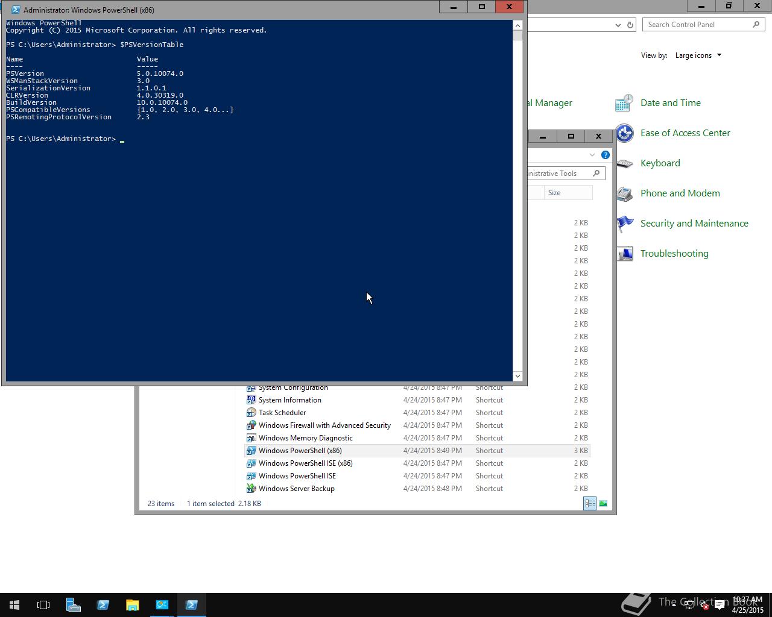This screenshot has height=617, width=772.
Task: Click network status tray icon
Action: (690, 606)
